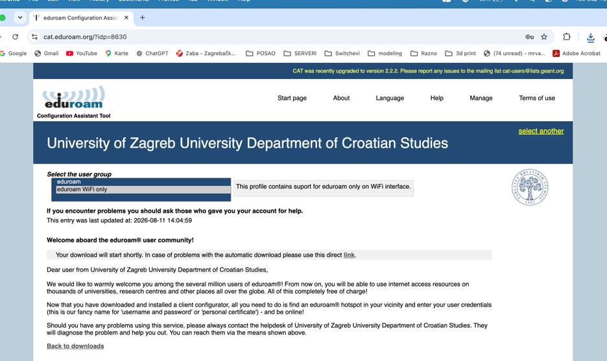Open the password key icon in address bar
The image size is (607, 361).
[x=529, y=37]
